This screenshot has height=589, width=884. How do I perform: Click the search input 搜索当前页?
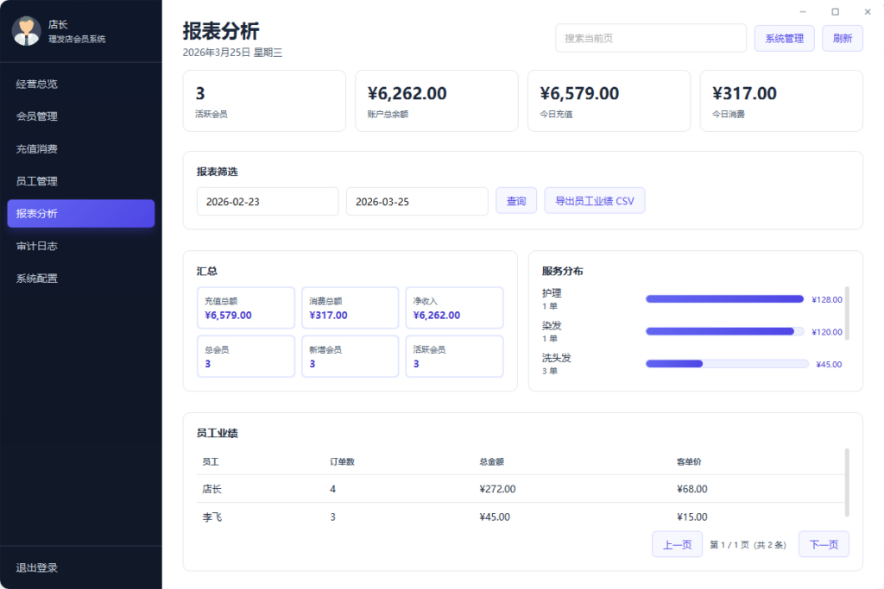[650, 38]
